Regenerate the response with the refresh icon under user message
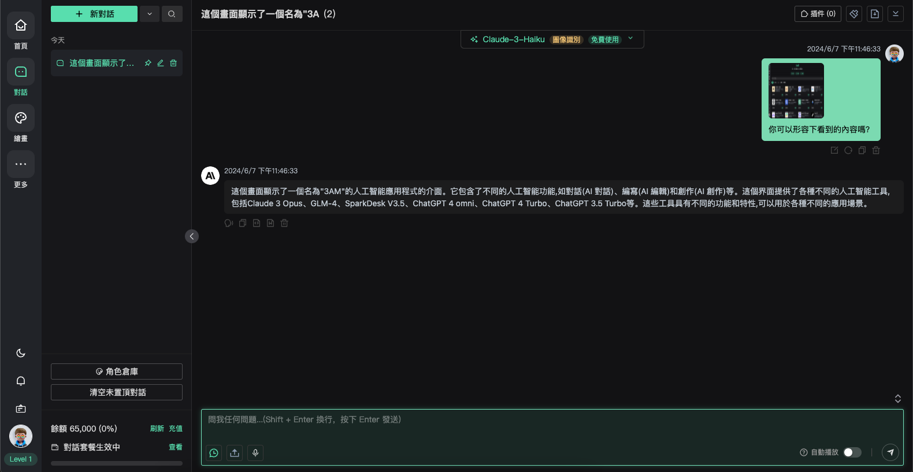This screenshot has height=472, width=913. coord(848,150)
